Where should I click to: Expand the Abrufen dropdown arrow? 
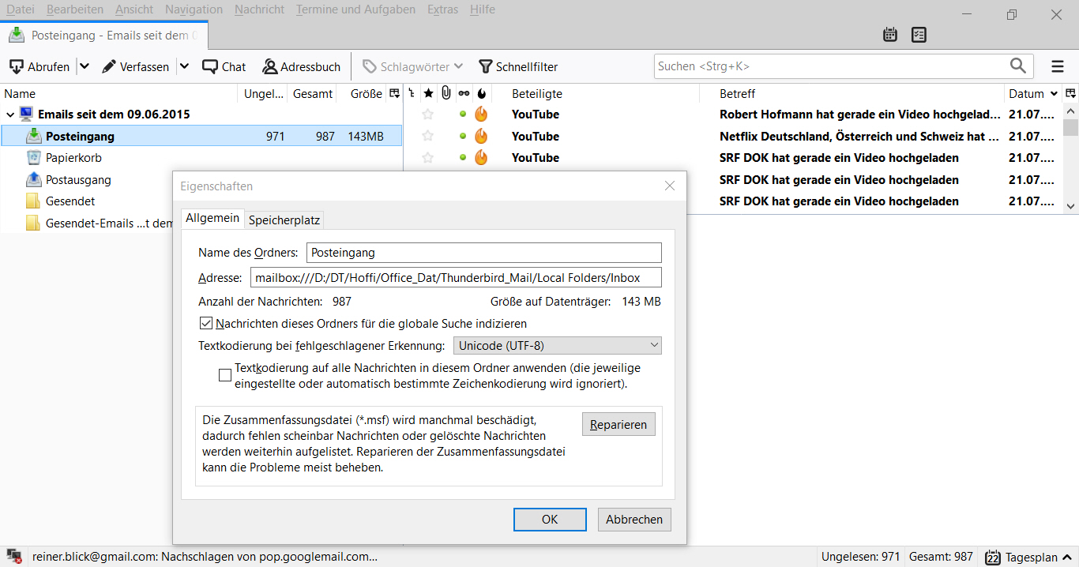(x=85, y=67)
